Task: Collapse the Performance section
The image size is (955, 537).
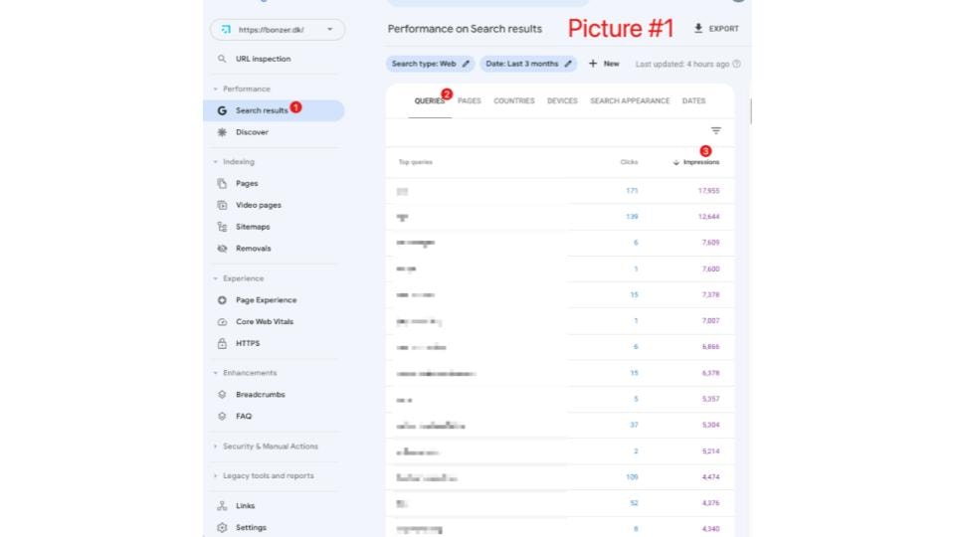Action: click(216, 89)
